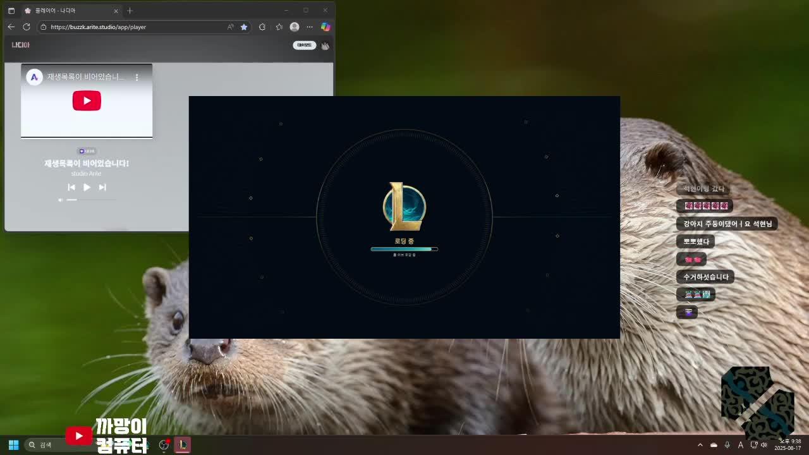The image size is (809, 455).
Task: Click the League of Legends loading logo
Action: 404,207
